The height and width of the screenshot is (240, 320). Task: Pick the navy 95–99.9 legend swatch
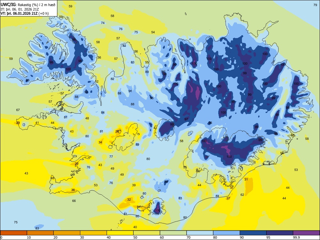(x=280, y=233)
